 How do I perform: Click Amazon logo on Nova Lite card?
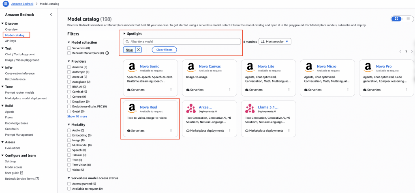[250, 68]
